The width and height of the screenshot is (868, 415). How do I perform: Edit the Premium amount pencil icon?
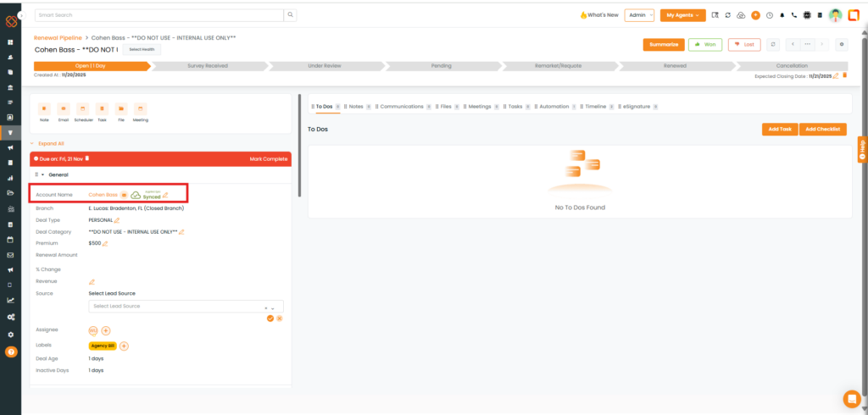[106, 244]
